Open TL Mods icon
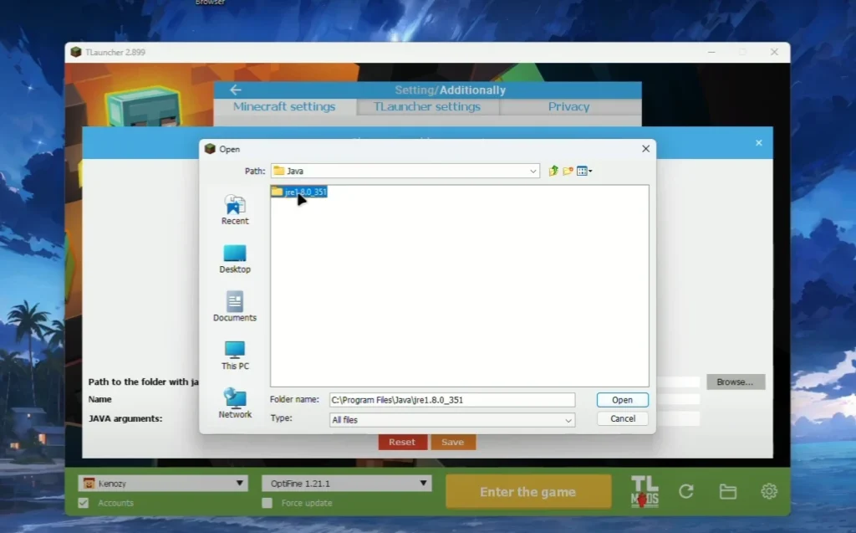 coord(645,491)
